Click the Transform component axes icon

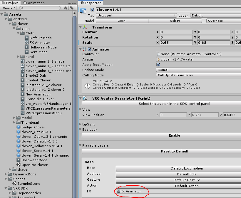(85, 27)
